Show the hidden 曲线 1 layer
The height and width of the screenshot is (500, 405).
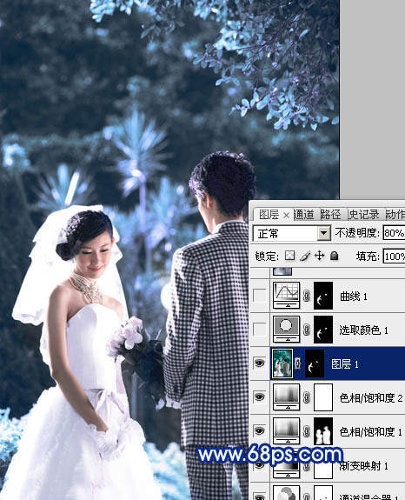[259, 296]
